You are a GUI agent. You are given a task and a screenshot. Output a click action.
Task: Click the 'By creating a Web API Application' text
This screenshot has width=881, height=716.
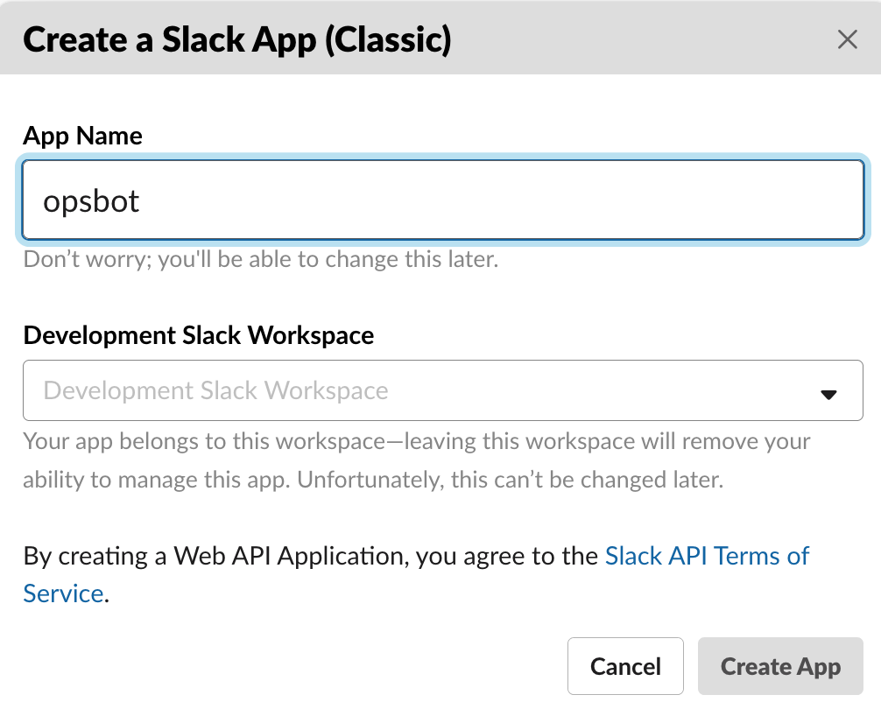(215, 556)
